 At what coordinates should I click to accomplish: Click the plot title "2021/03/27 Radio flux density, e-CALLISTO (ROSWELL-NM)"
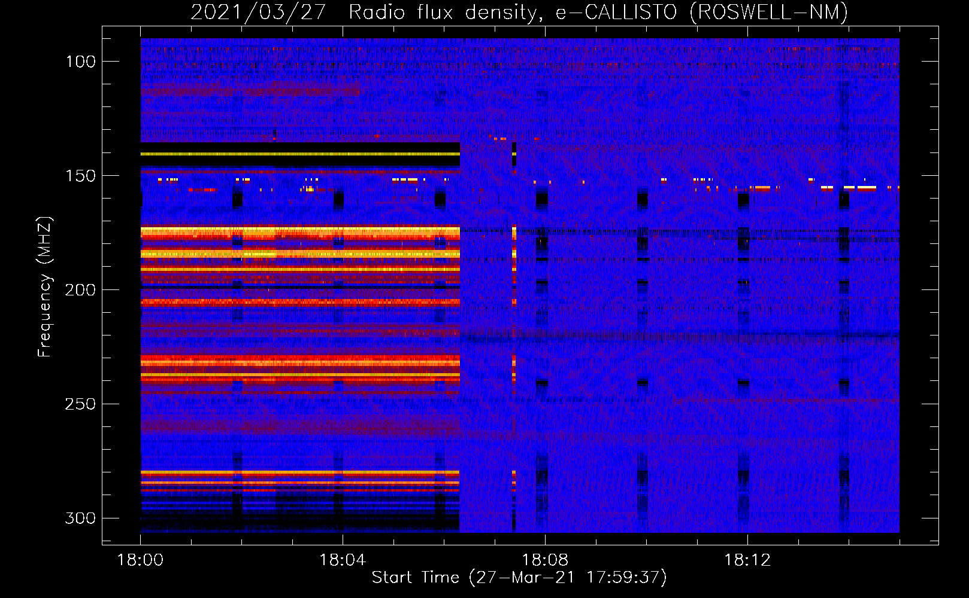click(519, 12)
